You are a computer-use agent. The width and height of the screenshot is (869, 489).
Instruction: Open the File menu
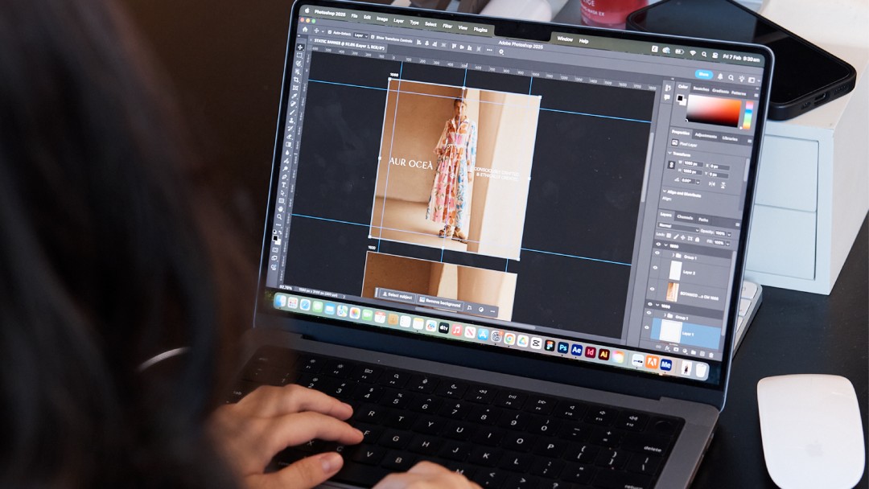(354, 16)
